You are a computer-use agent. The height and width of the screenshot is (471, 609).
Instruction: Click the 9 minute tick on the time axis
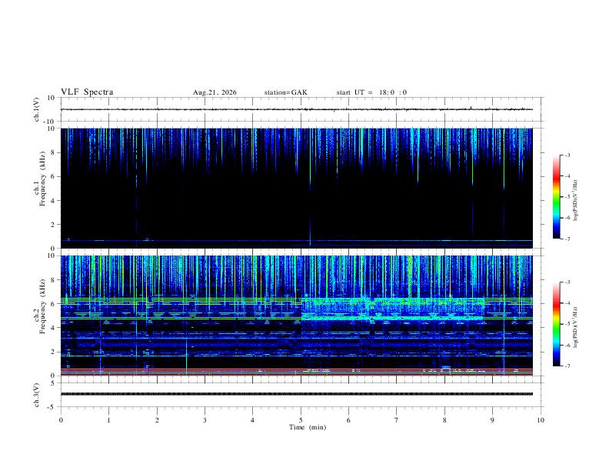(x=492, y=420)
